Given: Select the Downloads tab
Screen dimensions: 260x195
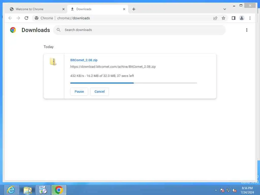Looking at the screenshot, I should tap(98, 9).
